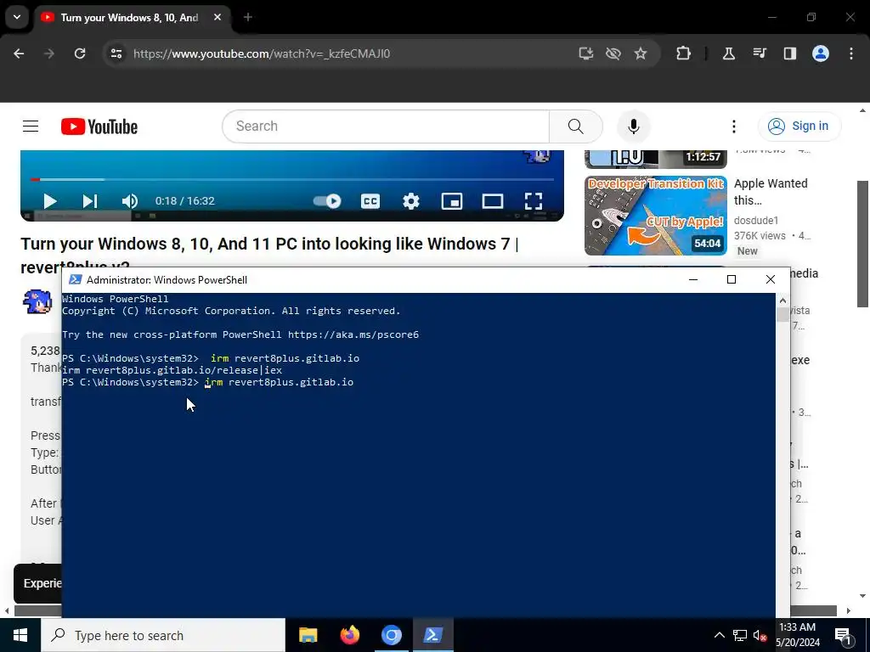Open the YouTube hamburger guide menu
Image resolution: width=870 pixels, height=652 pixels.
point(31,126)
